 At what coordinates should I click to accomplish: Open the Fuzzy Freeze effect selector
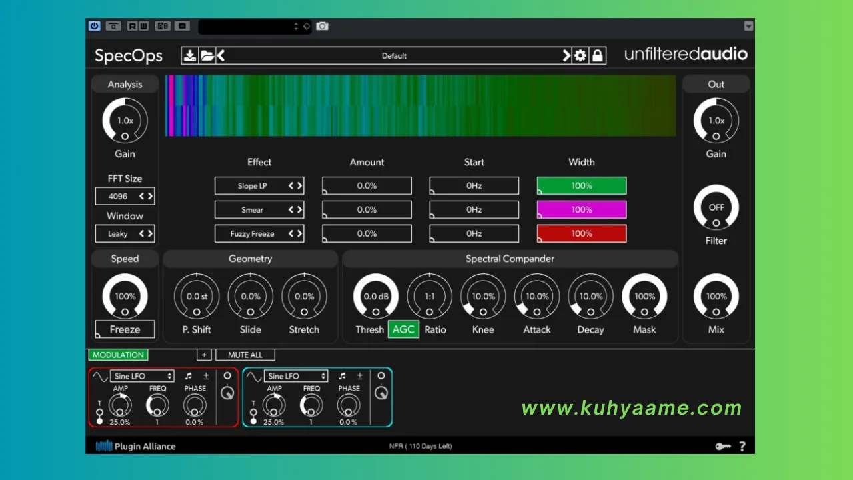259,234
